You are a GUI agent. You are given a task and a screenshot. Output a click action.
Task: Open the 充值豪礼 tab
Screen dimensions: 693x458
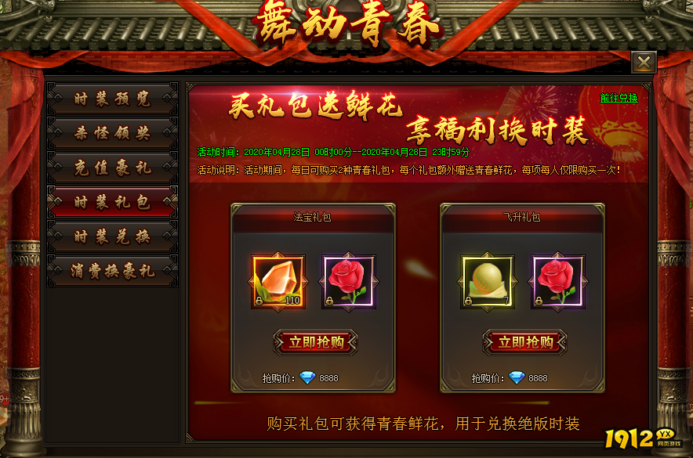click(x=112, y=168)
